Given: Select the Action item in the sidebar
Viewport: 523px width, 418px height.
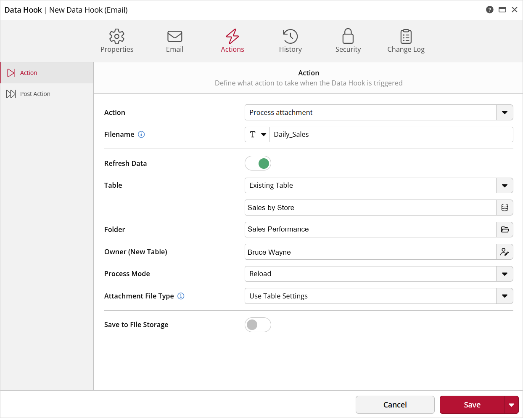Looking at the screenshot, I should click(47, 73).
